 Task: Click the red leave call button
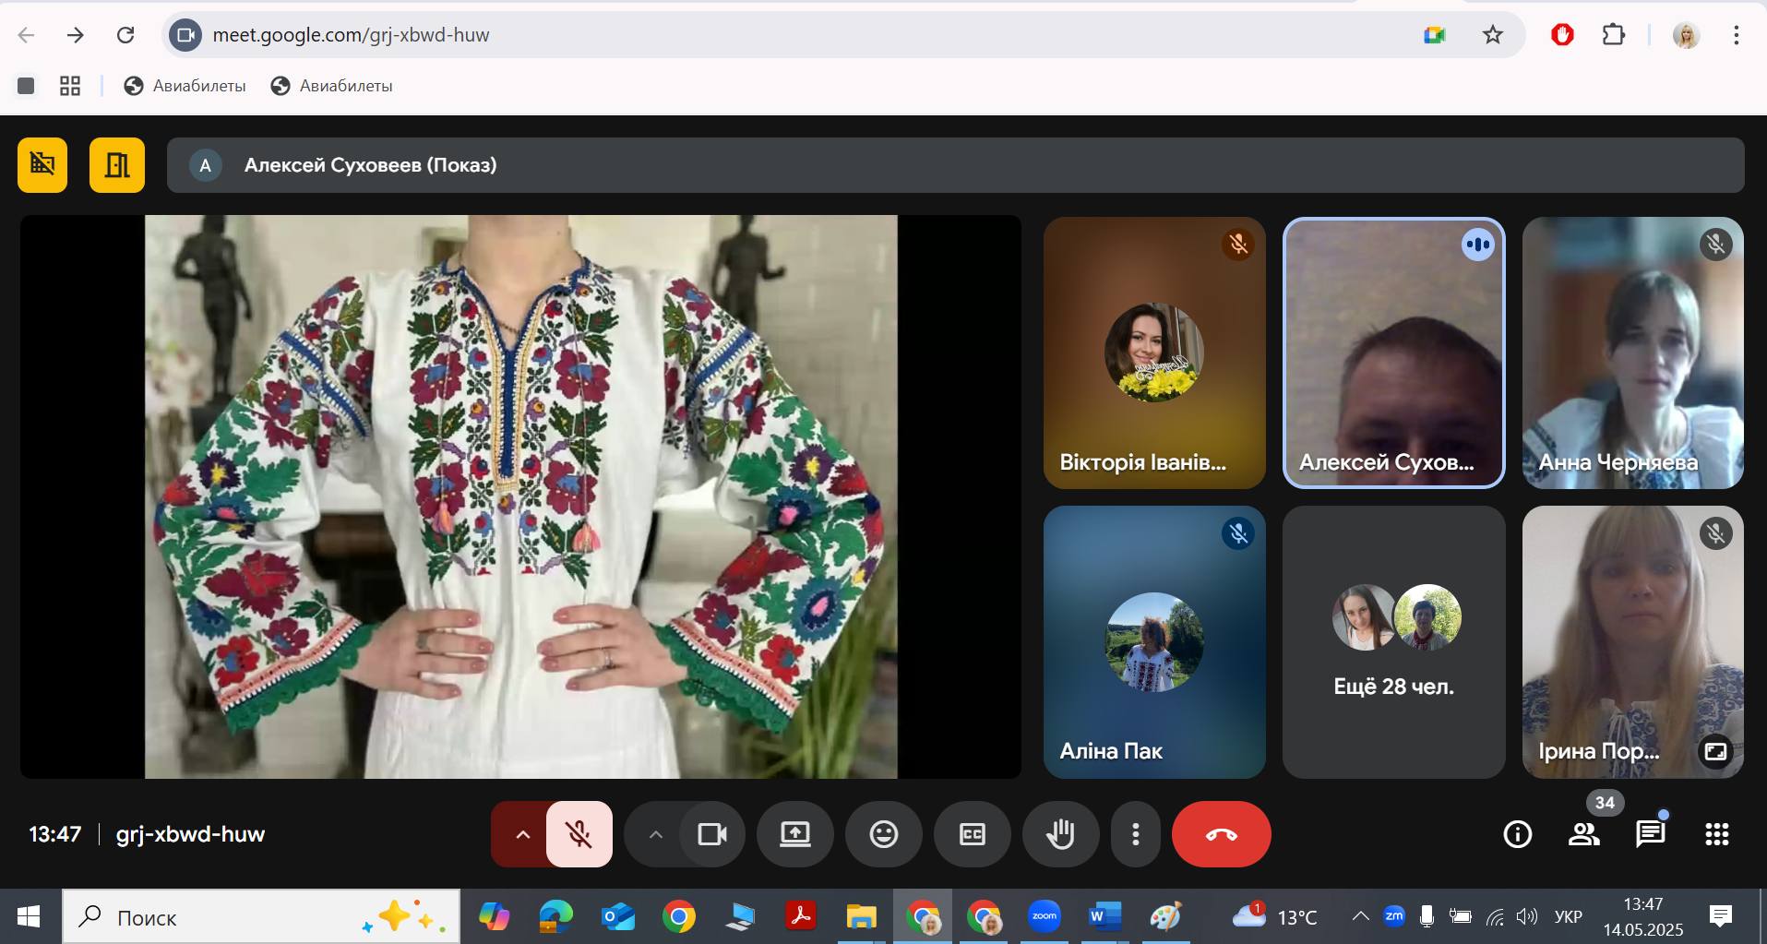coord(1221,834)
